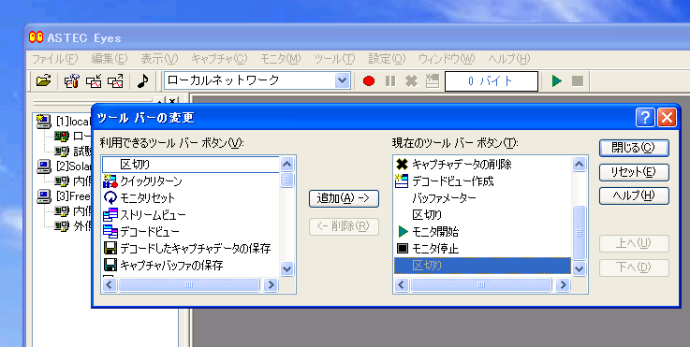
Task: Click the dialog's question mark help button
Action: tap(645, 118)
